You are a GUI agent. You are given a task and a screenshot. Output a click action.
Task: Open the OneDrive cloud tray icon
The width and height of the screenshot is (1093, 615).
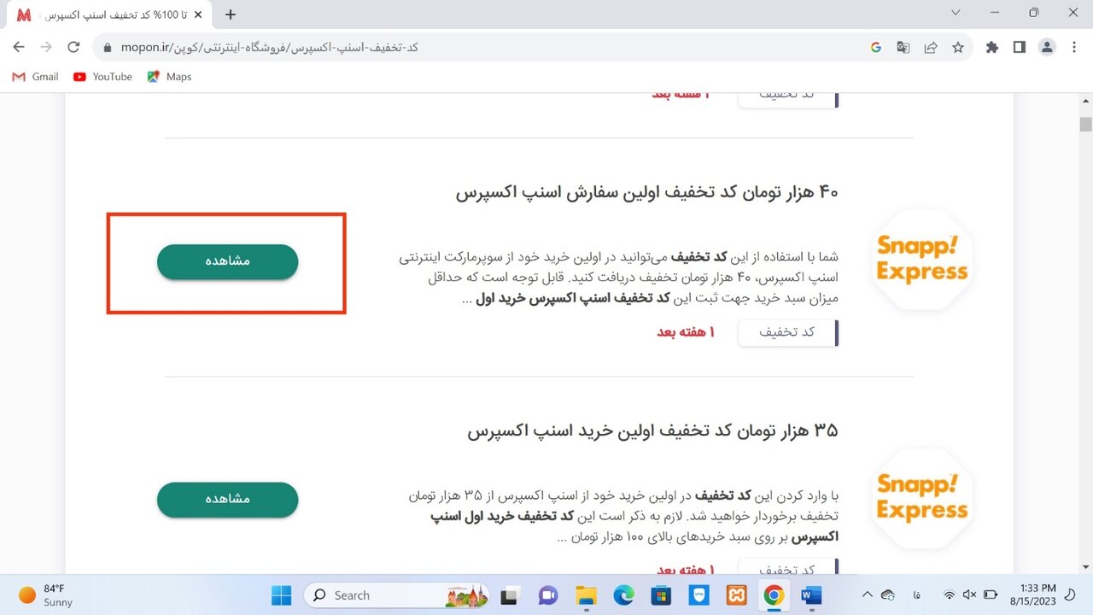pos(888,595)
